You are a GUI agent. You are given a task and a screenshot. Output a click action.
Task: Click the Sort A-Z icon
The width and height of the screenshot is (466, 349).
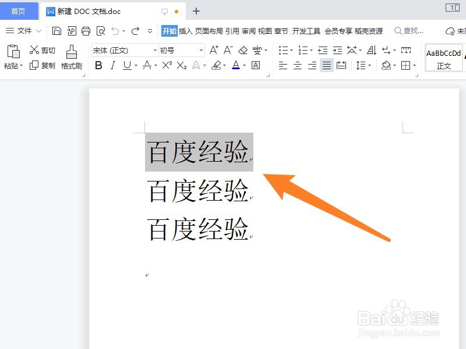point(372,50)
